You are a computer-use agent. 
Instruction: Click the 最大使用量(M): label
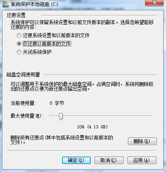click(27, 116)
